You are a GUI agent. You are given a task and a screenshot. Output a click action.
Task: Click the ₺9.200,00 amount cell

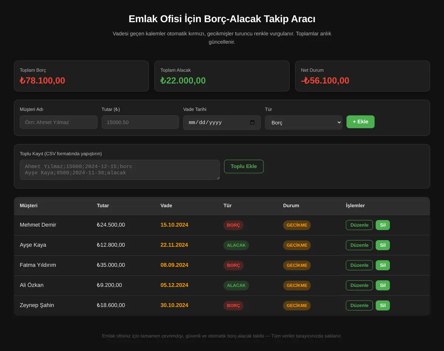pos(110,285)
